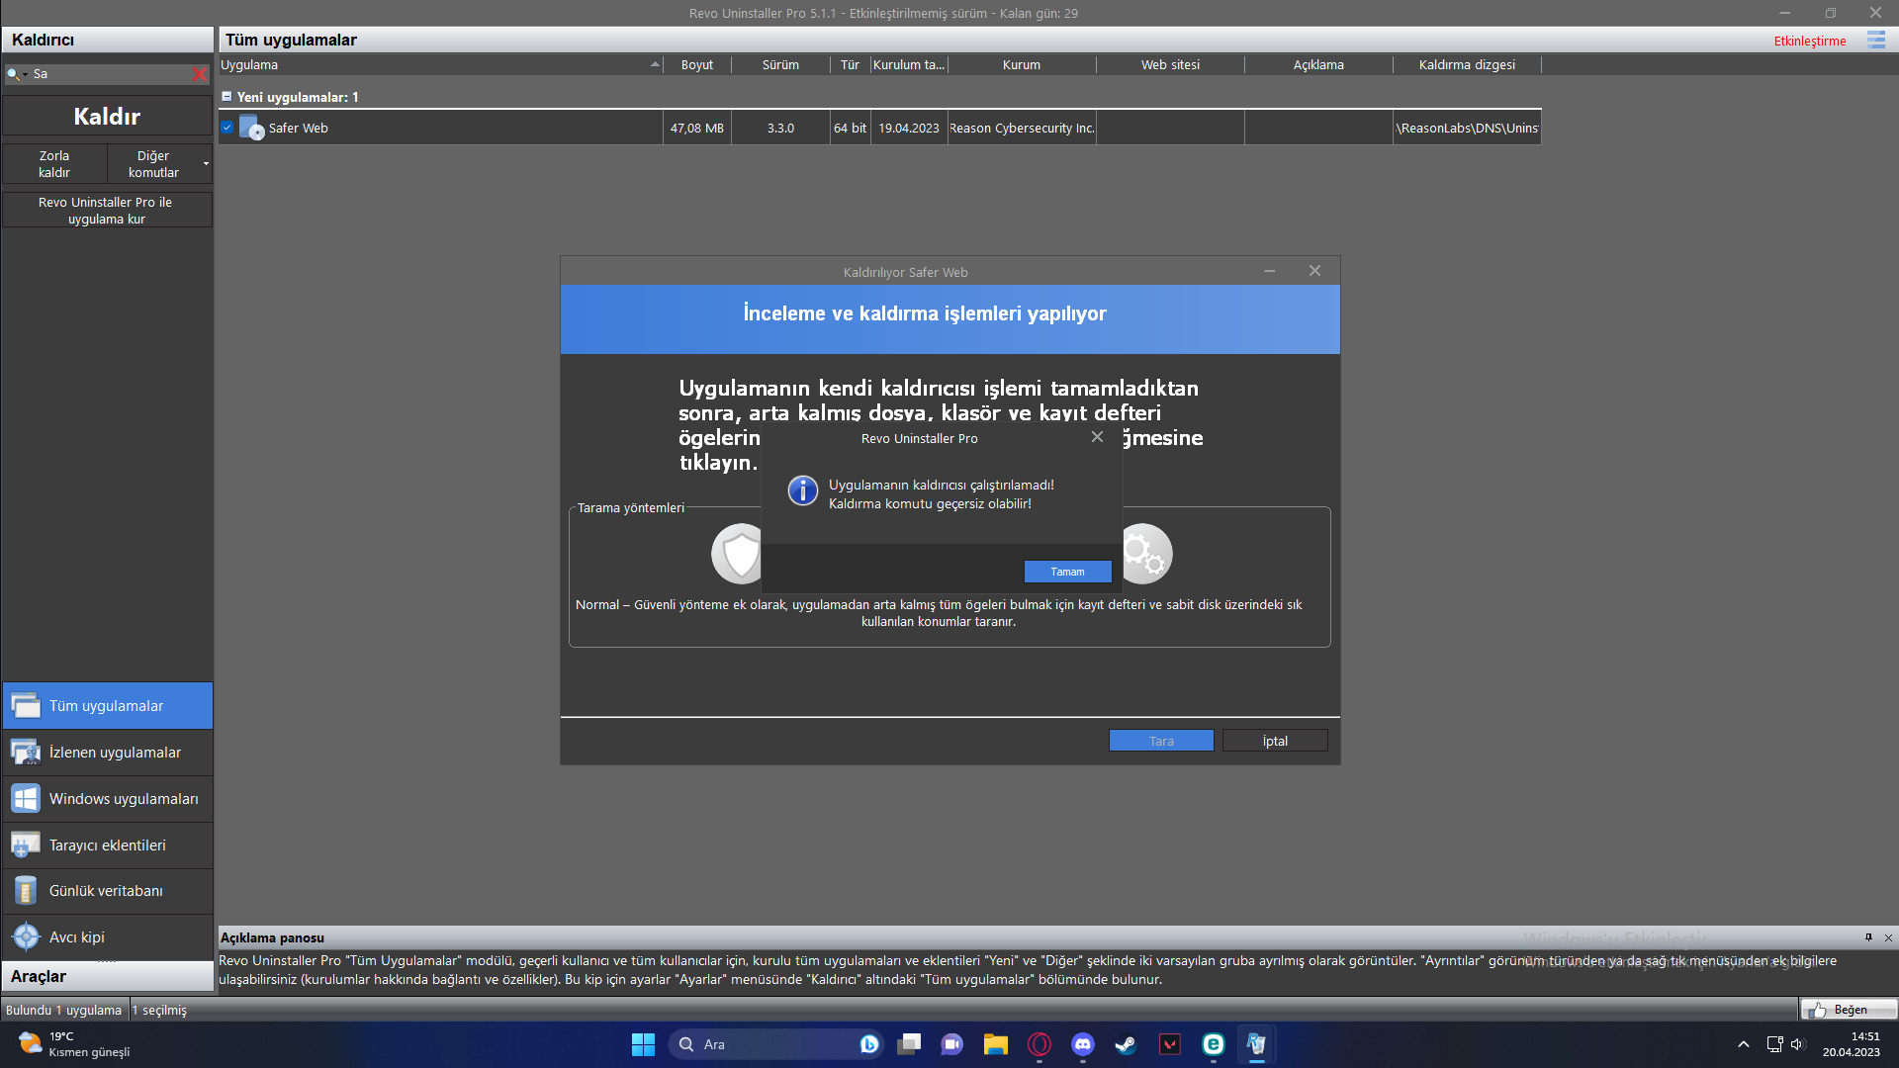The image size is (1899, 1068).
Task: Click İptal in the uninstall dialog
Action: coord(1274,741)
